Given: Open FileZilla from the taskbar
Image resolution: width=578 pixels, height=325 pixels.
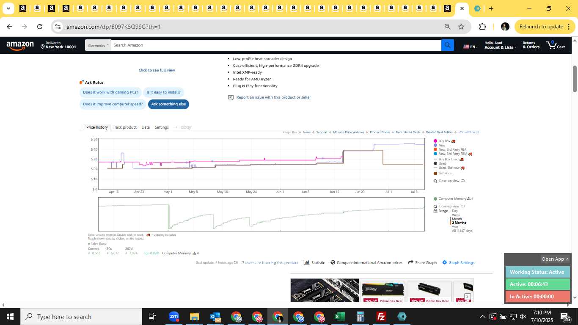Looking at the screenshot, I should (381, 317).
